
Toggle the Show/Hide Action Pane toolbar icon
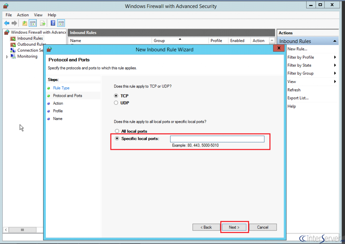point(61,23)
